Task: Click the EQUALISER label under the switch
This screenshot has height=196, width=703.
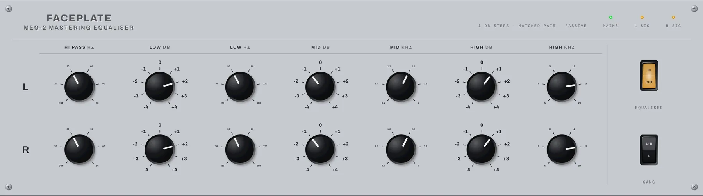Action: [649, 108]
